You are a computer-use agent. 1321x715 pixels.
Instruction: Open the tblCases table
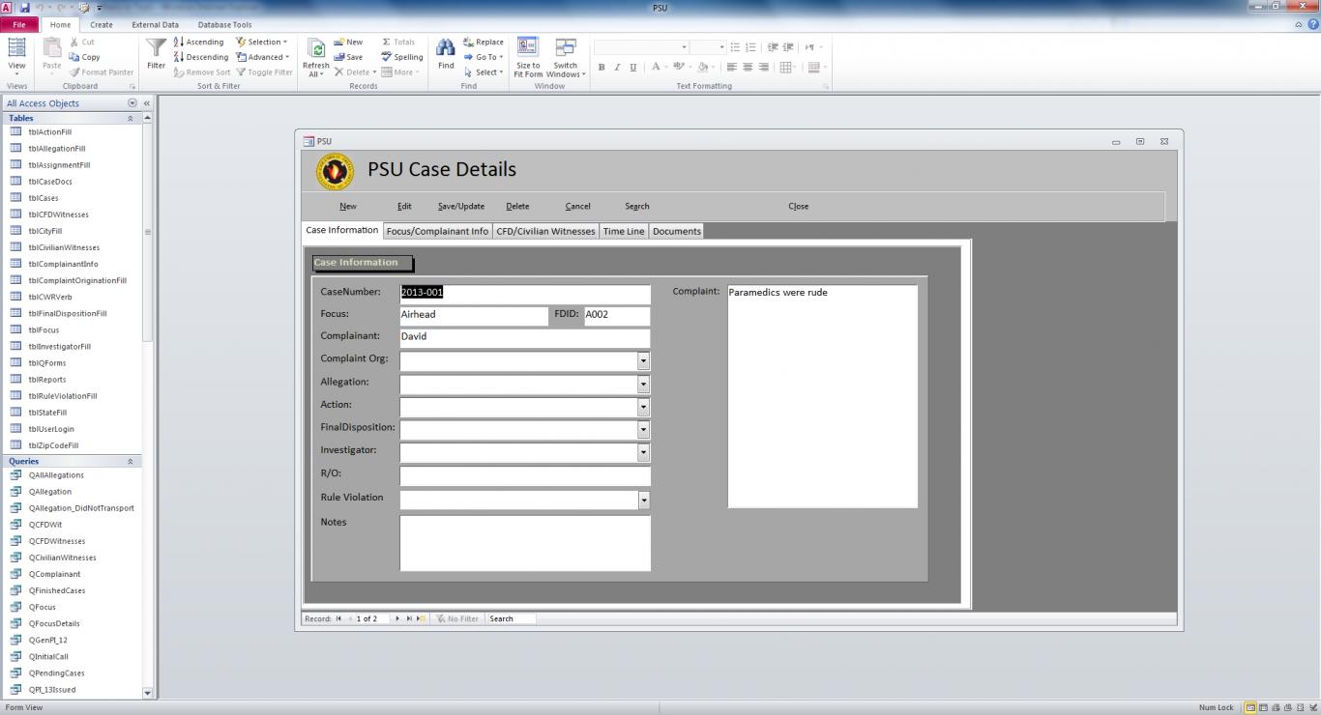(x=43, y=198)
